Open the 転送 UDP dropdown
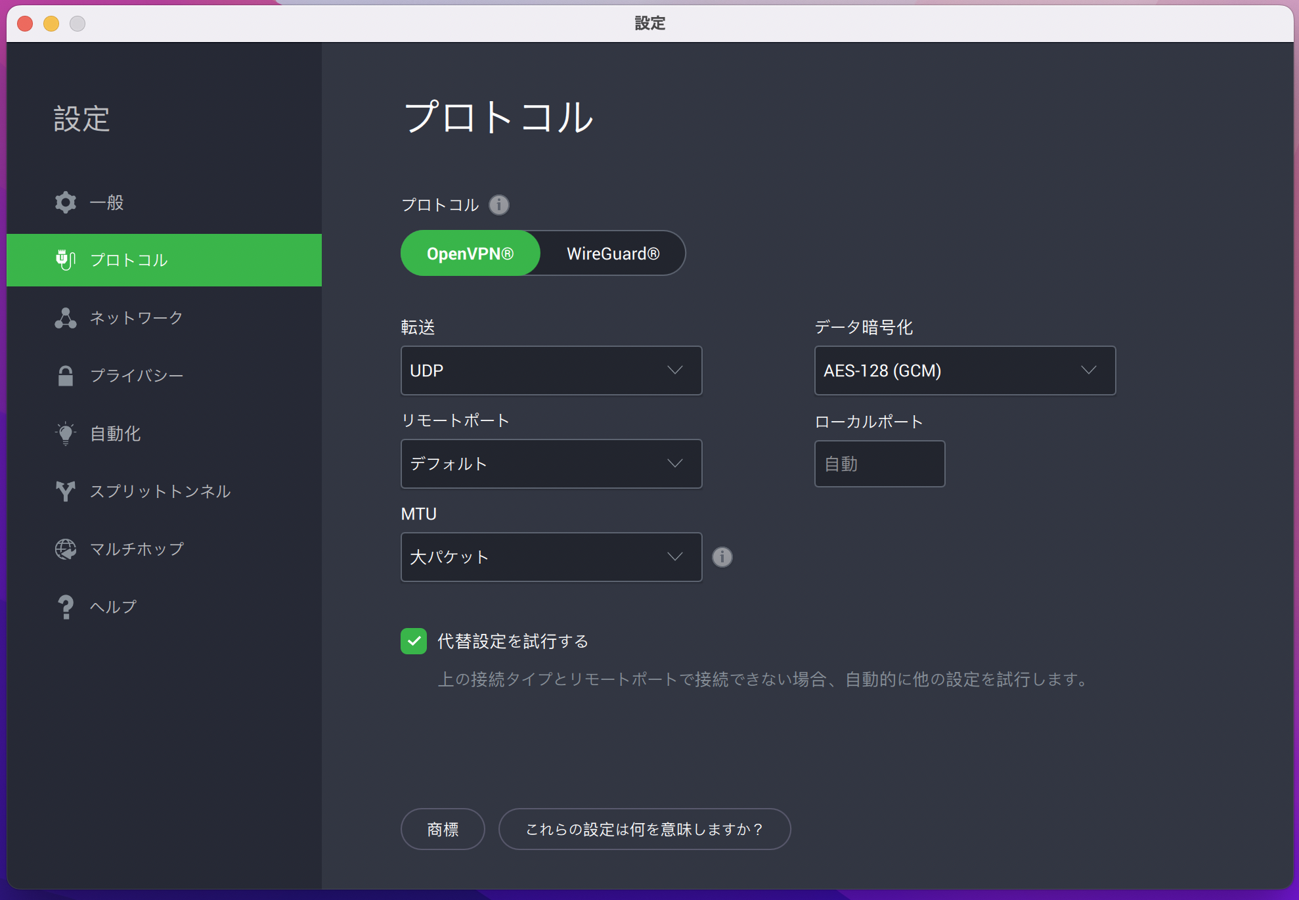Viewport: 1299px width, 900px height. [551, 371]
